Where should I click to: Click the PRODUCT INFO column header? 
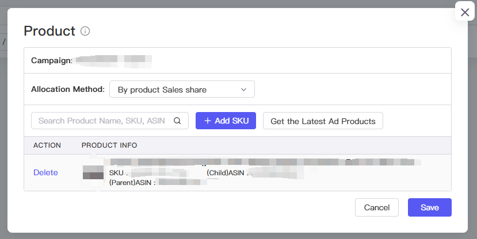109,145
